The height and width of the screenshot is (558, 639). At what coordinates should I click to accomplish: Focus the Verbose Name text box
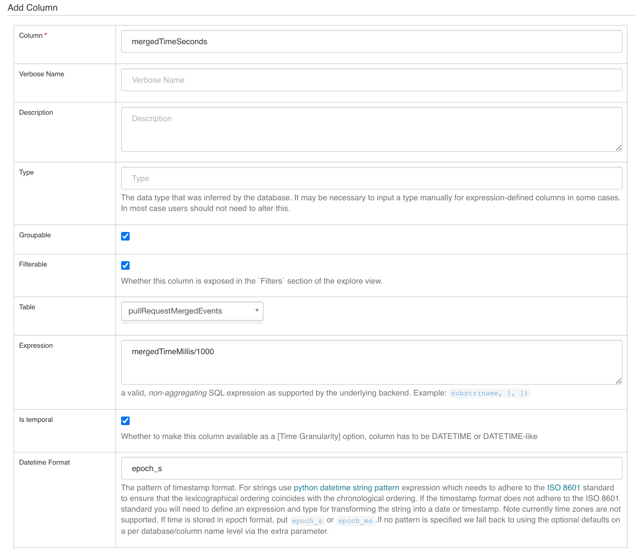pos(371,80)
